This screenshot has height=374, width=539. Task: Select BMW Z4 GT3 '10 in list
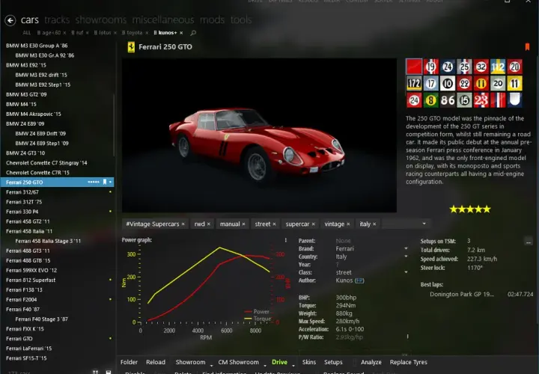coord(57,153)
